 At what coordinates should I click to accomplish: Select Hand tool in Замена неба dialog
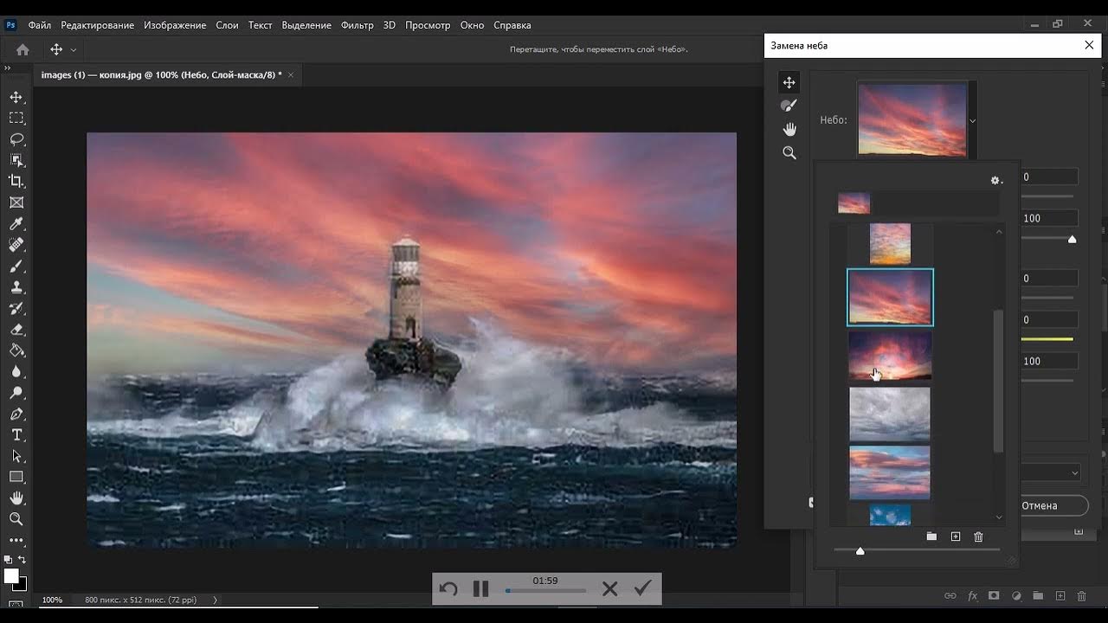pos(789,129)
